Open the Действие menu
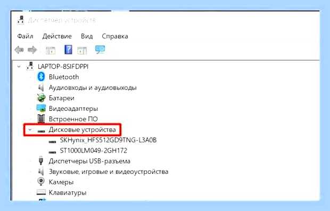Image resolution: width=330 pixels, height=211 pixels. coord(57,36)
